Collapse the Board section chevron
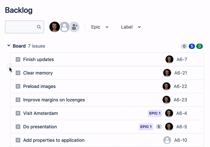Screen dimensions: 210x147 click(x=9, y=46)
